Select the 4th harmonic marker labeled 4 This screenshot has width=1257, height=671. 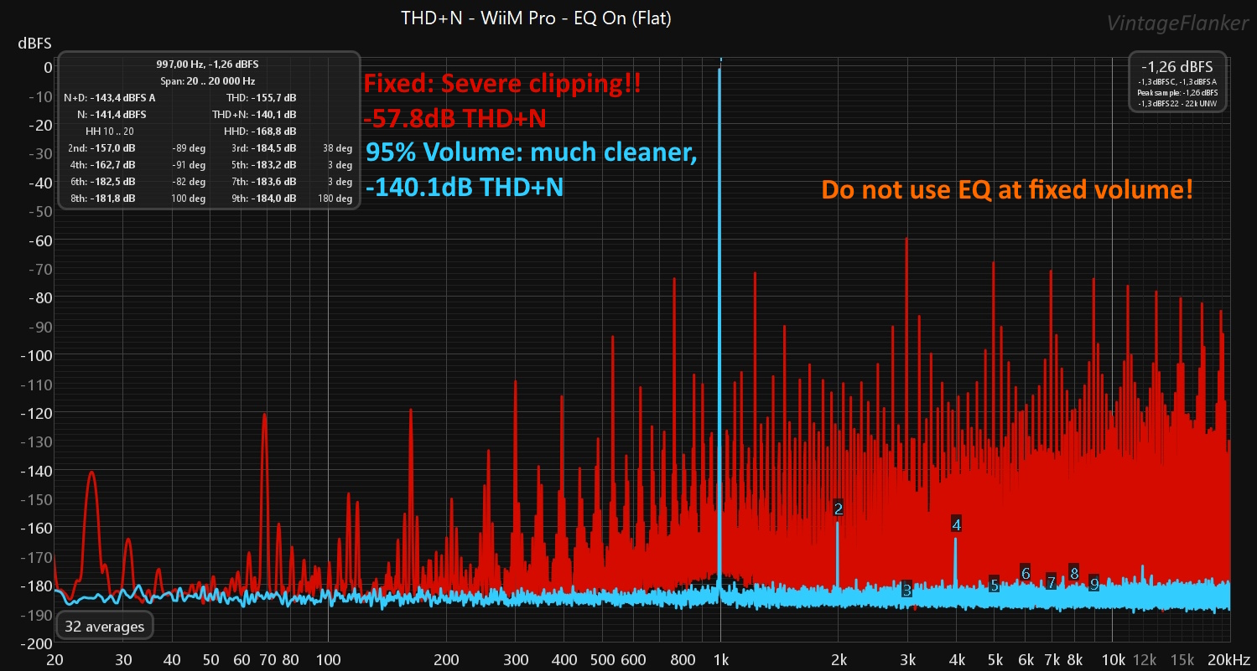[956, 524]
